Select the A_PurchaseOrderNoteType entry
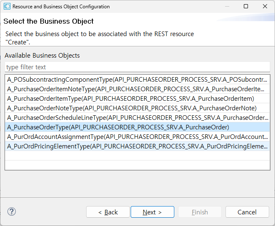Viewport: 275px width, 226px height. [x=132, y=108]
